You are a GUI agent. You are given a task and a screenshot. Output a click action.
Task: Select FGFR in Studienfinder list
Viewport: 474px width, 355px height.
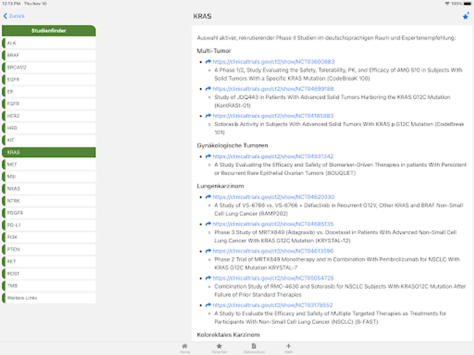49,104
